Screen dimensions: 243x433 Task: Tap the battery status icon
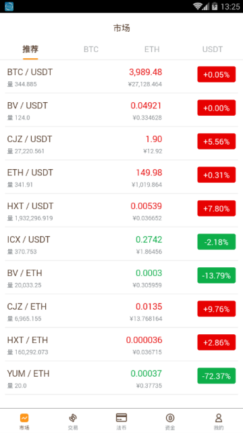tap(215, 6)
